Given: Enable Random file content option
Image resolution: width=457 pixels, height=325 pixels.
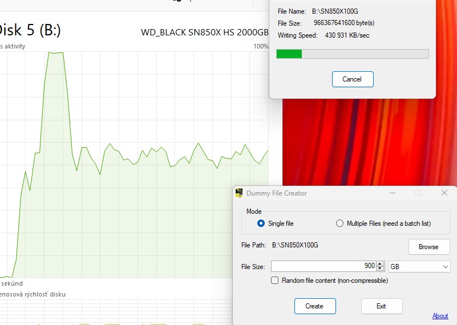Looking at the screenshot, I should [275, 281].
